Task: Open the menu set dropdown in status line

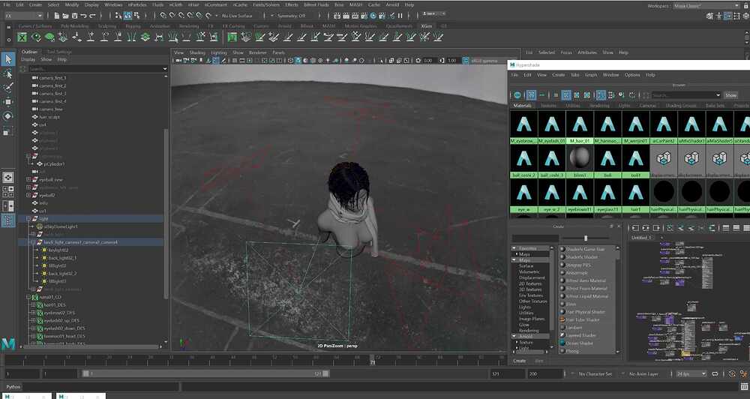Action: pos(25,16)
